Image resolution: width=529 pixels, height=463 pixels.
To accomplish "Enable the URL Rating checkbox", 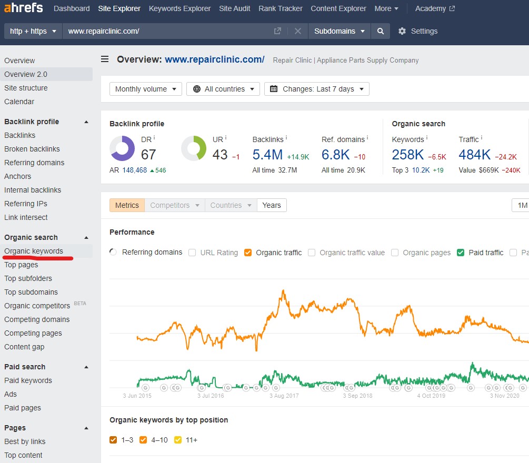I will point(192,253).
